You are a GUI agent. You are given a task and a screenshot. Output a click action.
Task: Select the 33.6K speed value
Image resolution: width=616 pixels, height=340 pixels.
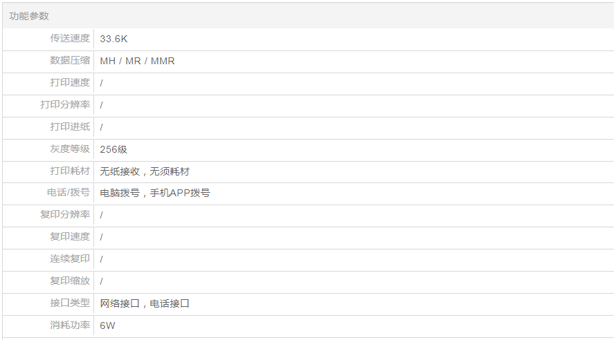tap(114, 39)
